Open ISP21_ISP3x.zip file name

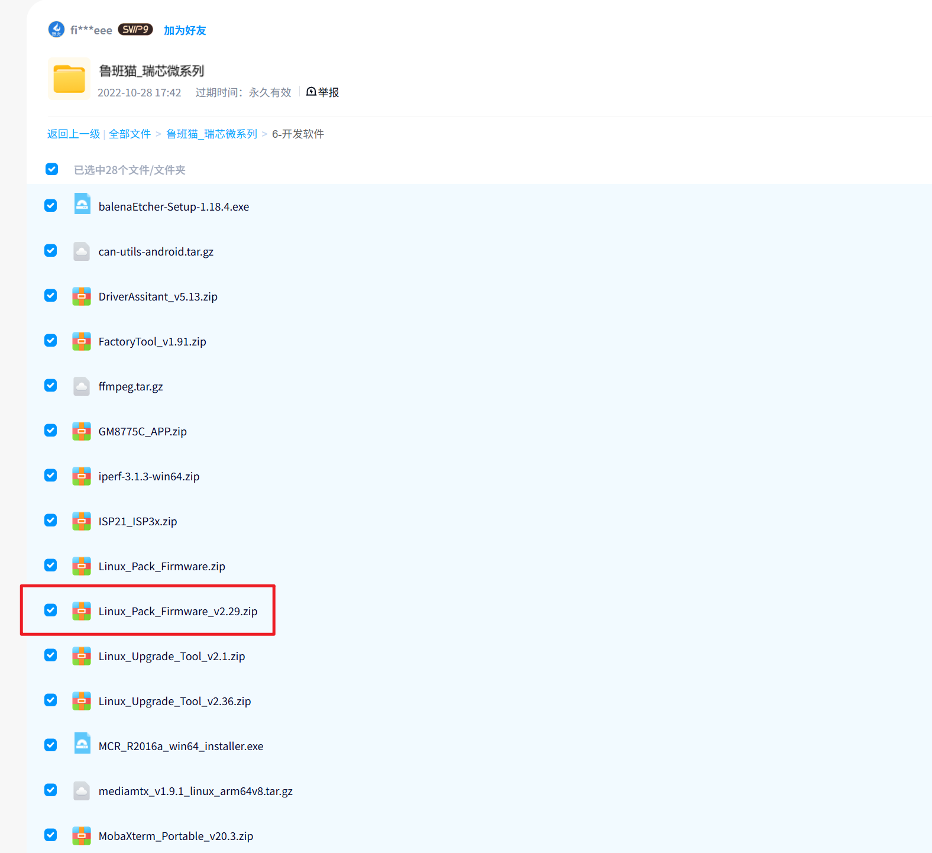[138, 521]
